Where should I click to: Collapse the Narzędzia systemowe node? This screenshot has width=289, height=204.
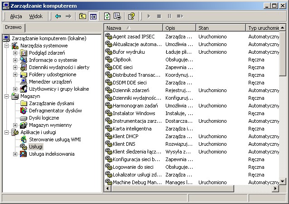click(6, 46)
